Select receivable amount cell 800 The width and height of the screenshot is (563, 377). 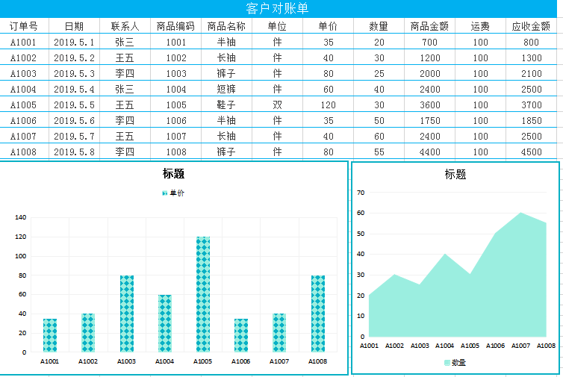pos(531,42)
